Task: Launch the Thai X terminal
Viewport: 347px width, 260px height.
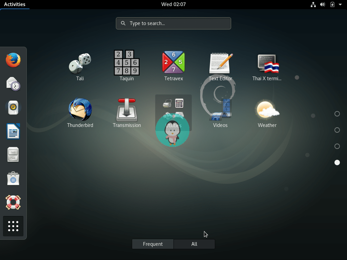Action: (x=267, y=63)
